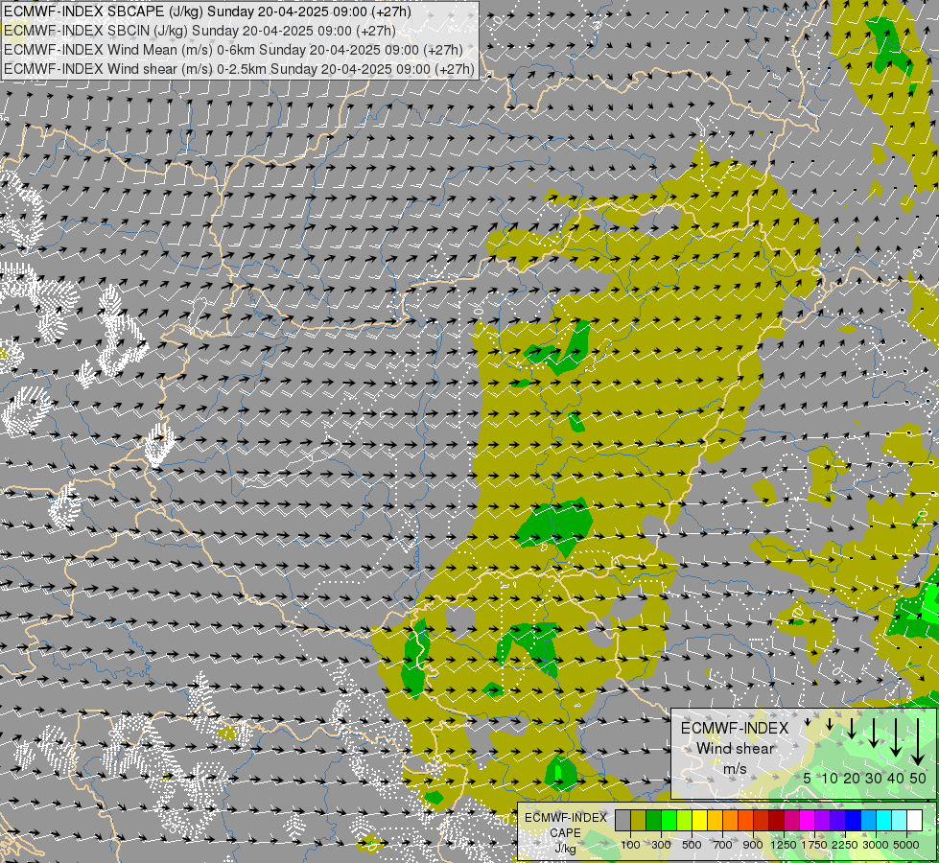Select the olive CAPE swatch right of 100 tick

pos(639,820)
